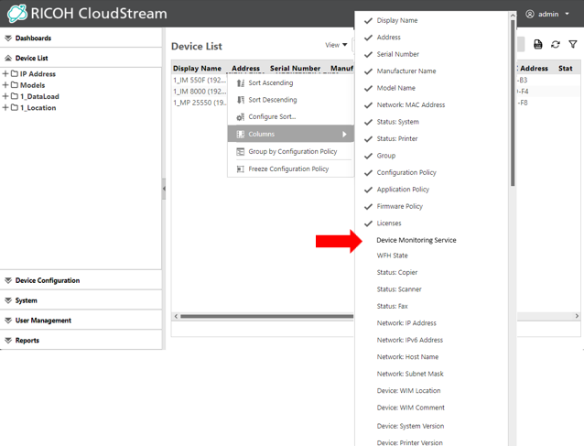Click the Configure Sort icon

tap(241, 117)
